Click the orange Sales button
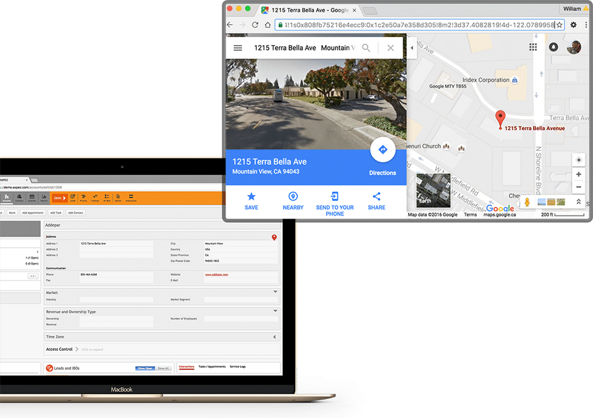Viewport: 593px width, 418px height. pos(59,198)
